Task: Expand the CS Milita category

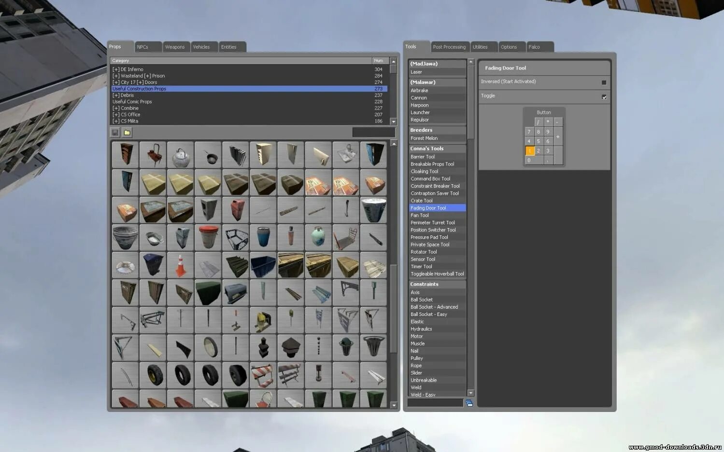Action: click(x=116, y=121)
